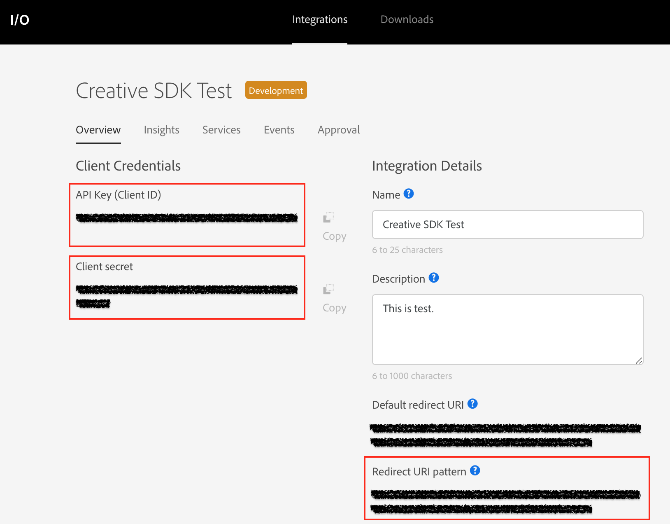Open the Integrations tab

(x=320, y=19)
